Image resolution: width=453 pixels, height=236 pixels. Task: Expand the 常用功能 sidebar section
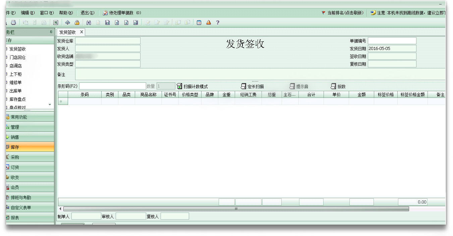[x=30, y=117]
